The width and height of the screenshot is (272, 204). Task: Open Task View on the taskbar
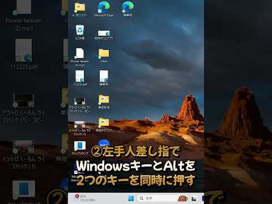coord(194,199)
